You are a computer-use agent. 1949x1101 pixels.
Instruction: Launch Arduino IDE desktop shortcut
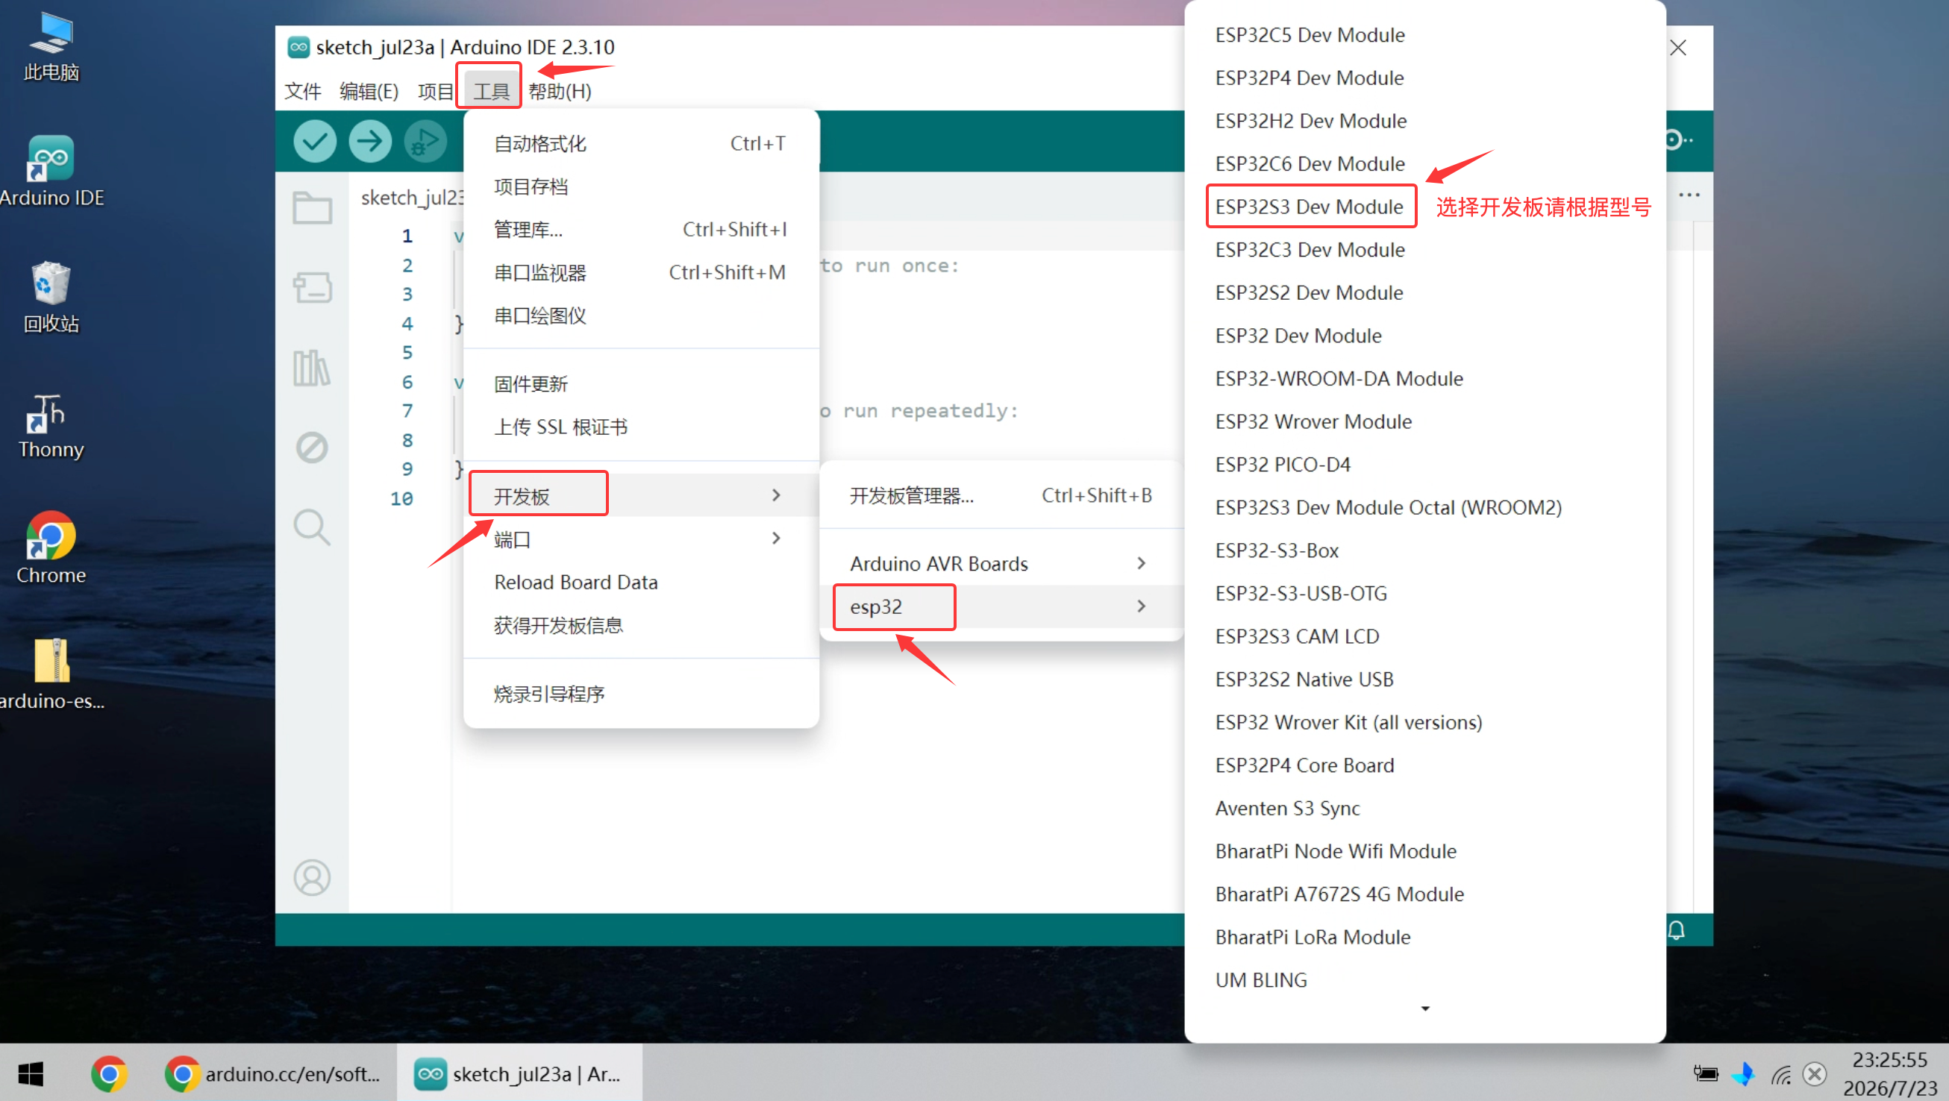51,172
